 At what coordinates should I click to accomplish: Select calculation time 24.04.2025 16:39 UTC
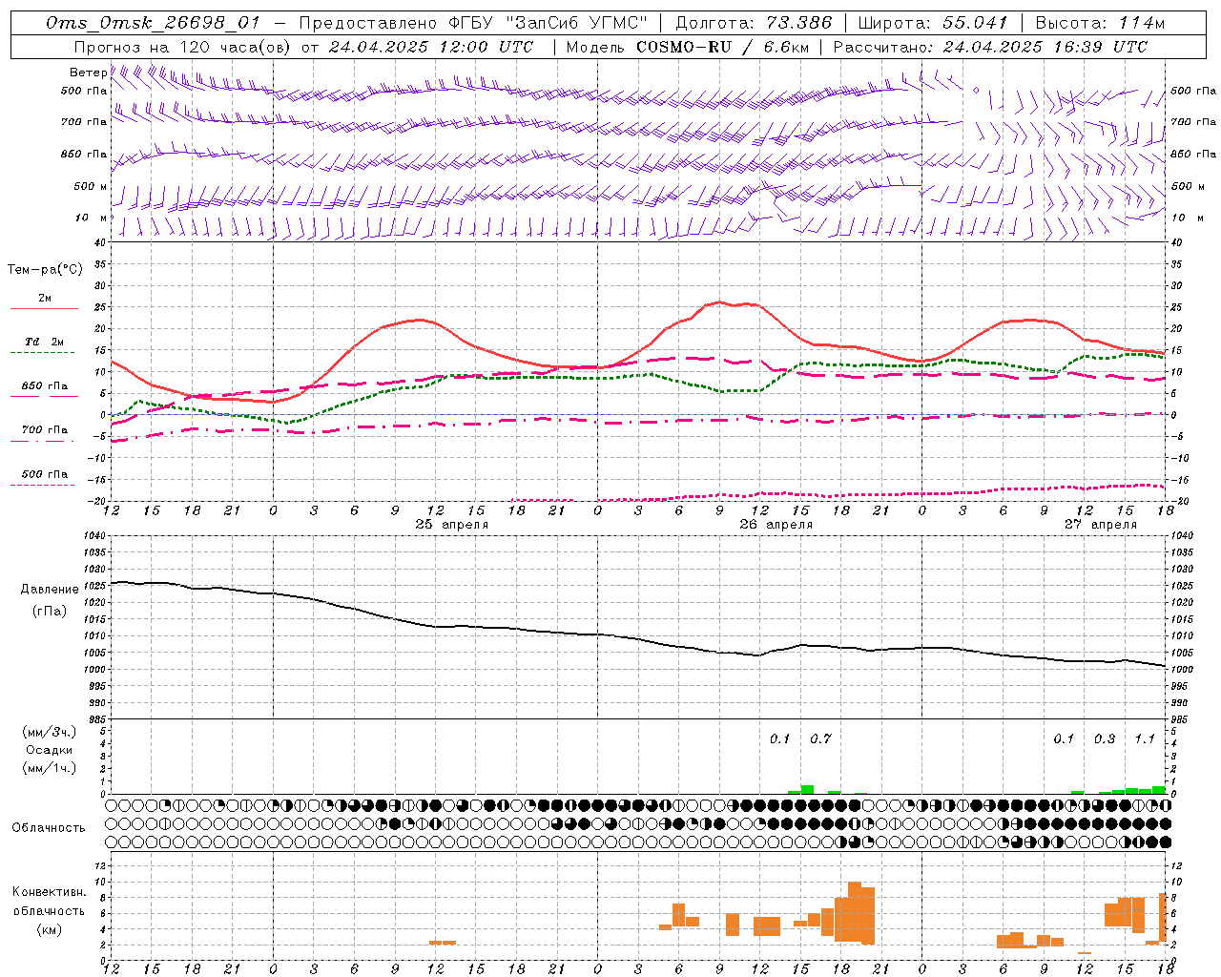click(1045, 47)
